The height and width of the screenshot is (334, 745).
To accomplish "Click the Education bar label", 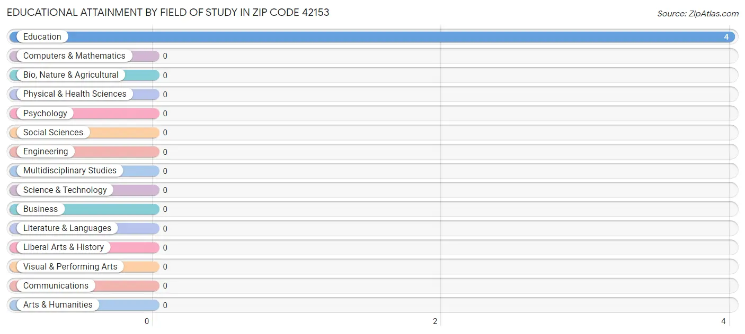I will point(42,37).
